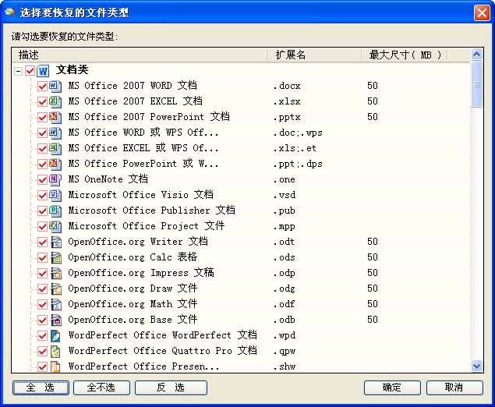Sort by the 描述 column header
Viewport: 495px width, 407px height.
pos(140,55)
